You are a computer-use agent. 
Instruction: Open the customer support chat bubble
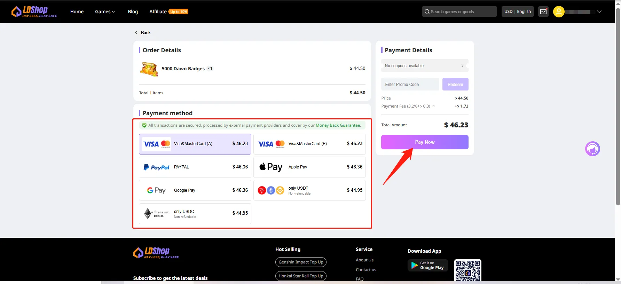592,149
